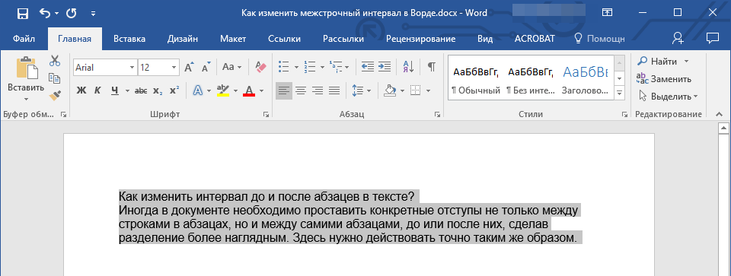This screenshot has height=276, width=731.
Task: Toggle bold with the Ж button
Action: 81,90
